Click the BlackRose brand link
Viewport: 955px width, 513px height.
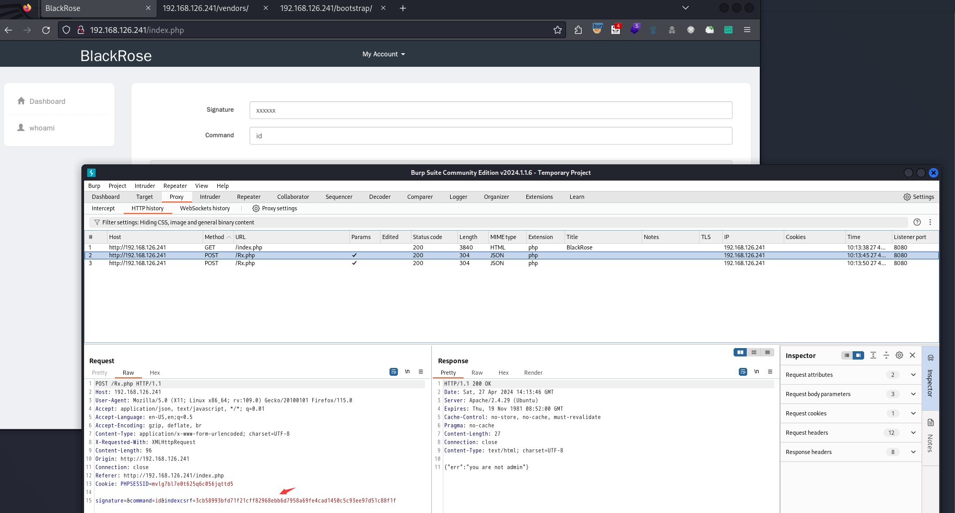(116, 56)
